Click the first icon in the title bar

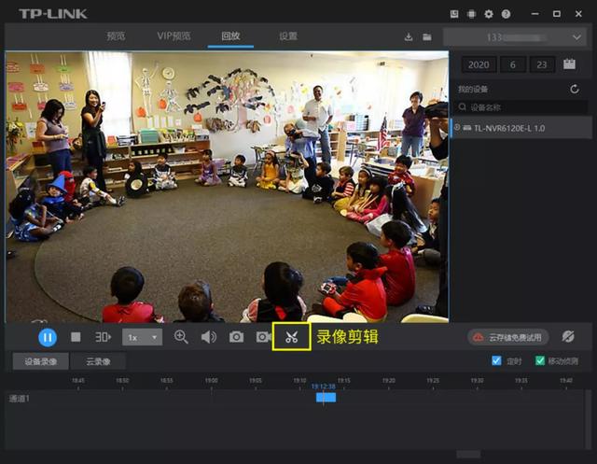(454, 14)
